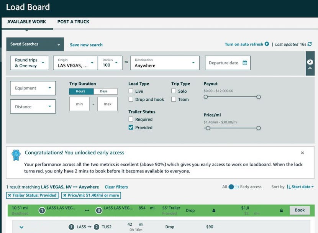Click the driver person icon in load row
This screenshot has width=318, height=233.
tap(214, 210)
